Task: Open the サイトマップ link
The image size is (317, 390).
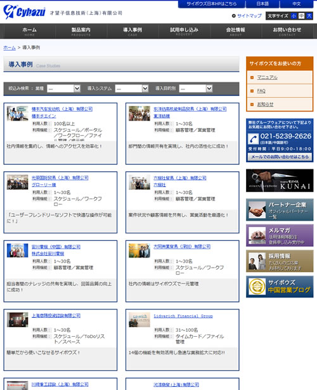Action: click(x=249, y=16)
